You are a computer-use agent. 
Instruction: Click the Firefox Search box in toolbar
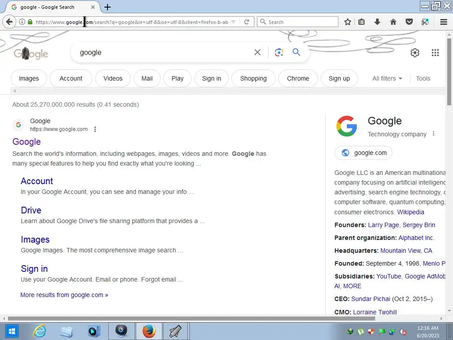(x=298, y=22)
